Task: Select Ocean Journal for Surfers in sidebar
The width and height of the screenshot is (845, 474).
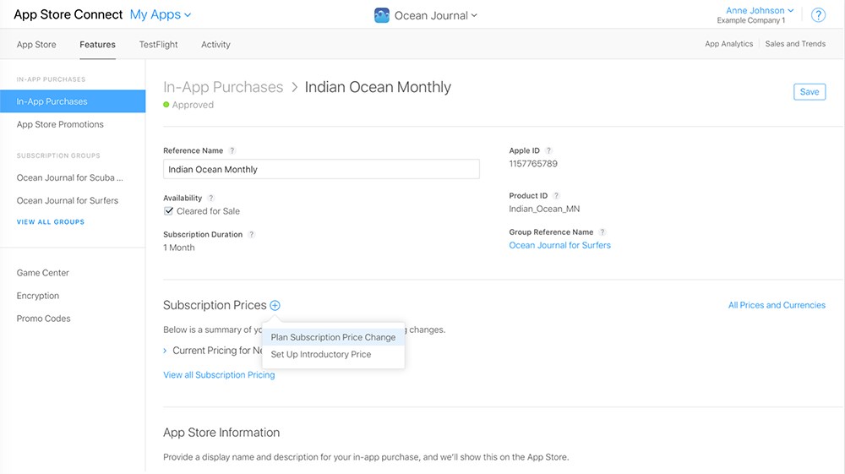Action: pyautogui.click(x=68, y=200)
